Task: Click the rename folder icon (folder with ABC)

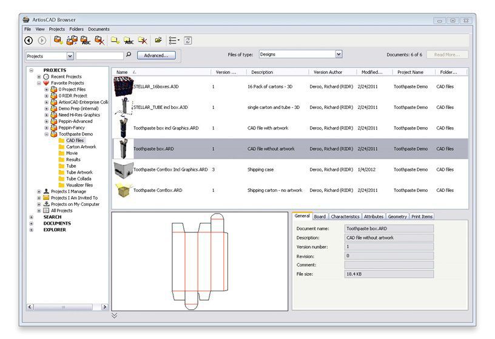Action: pos(129,40)
